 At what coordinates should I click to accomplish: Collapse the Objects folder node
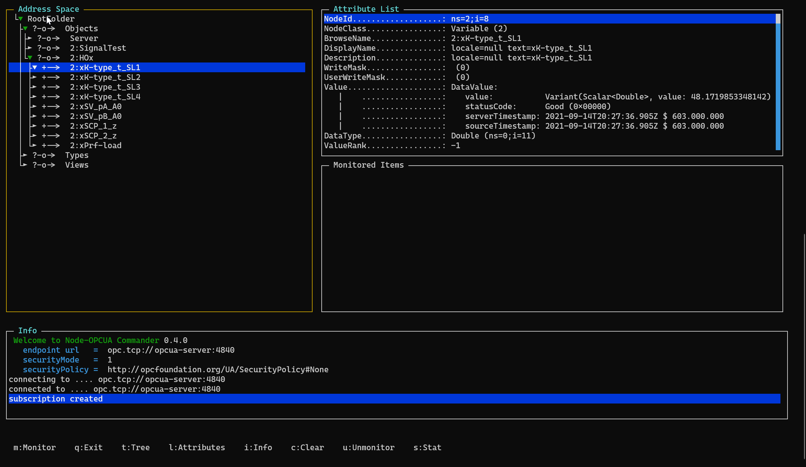25,29
